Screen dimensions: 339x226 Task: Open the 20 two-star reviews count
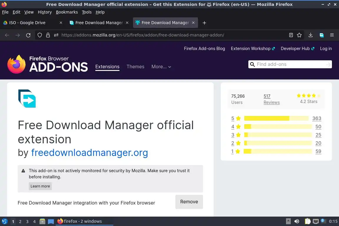pyautogui.click(x=318, y=143)
